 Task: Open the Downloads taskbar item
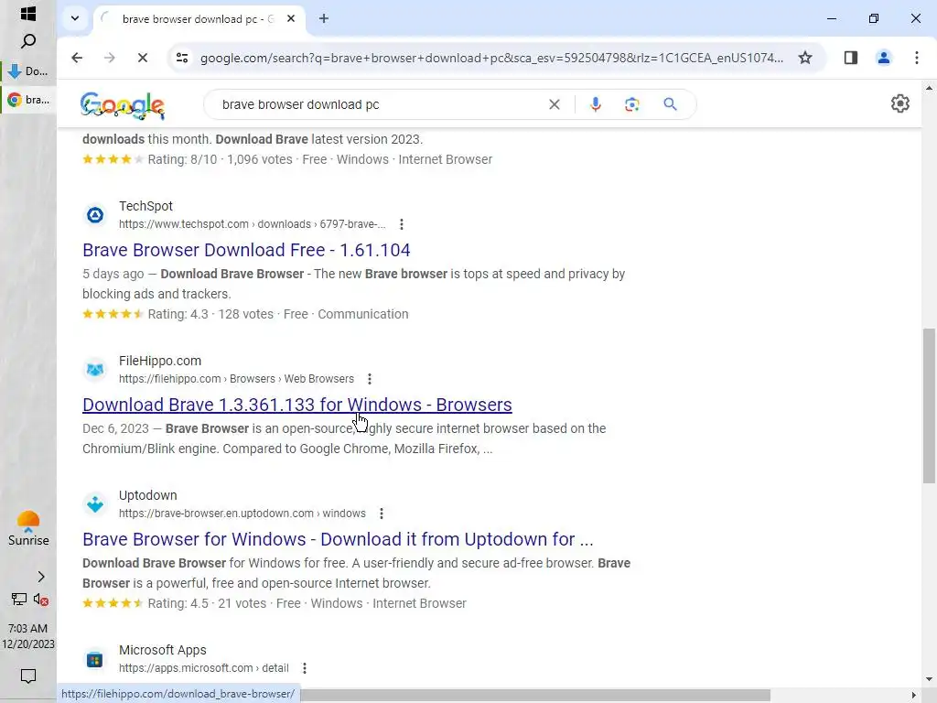coord(28,71)
